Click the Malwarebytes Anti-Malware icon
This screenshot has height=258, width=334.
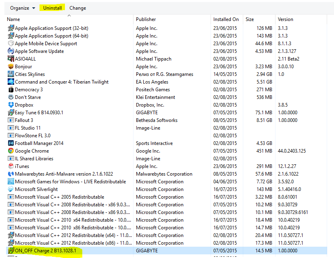pyautogui.click(x=11, y=174)
